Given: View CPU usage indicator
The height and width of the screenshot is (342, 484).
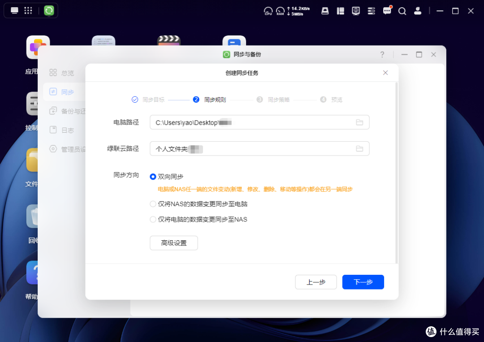Looking at the screenshot, I should [x=268, y=11].
